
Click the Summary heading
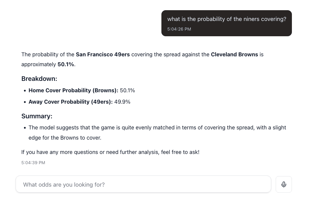[x=37, y=116]
